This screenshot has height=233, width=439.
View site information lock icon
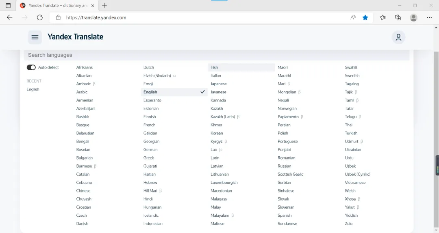point(58,17)
